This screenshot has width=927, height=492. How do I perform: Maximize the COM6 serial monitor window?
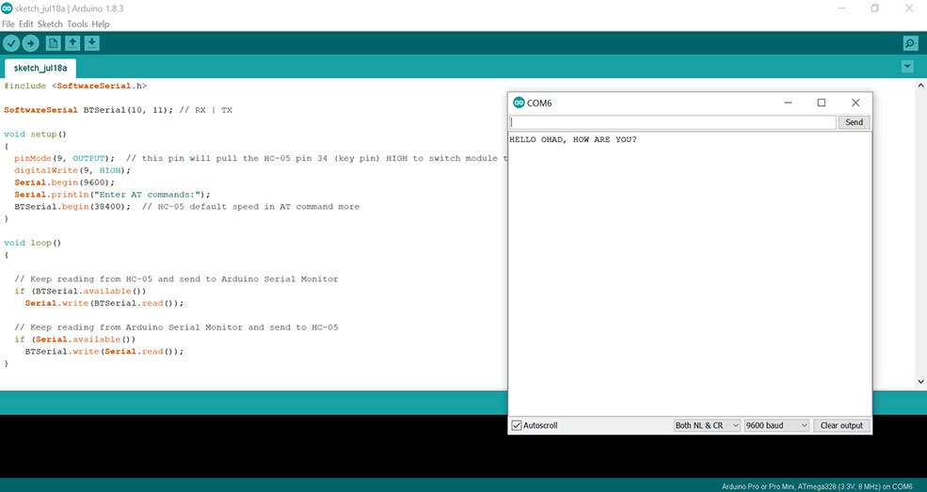(822, 103)
